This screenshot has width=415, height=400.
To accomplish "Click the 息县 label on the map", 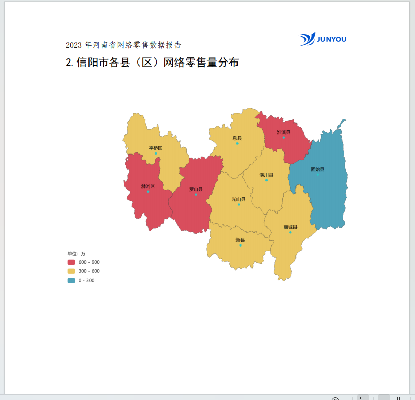I will [237, 138].
